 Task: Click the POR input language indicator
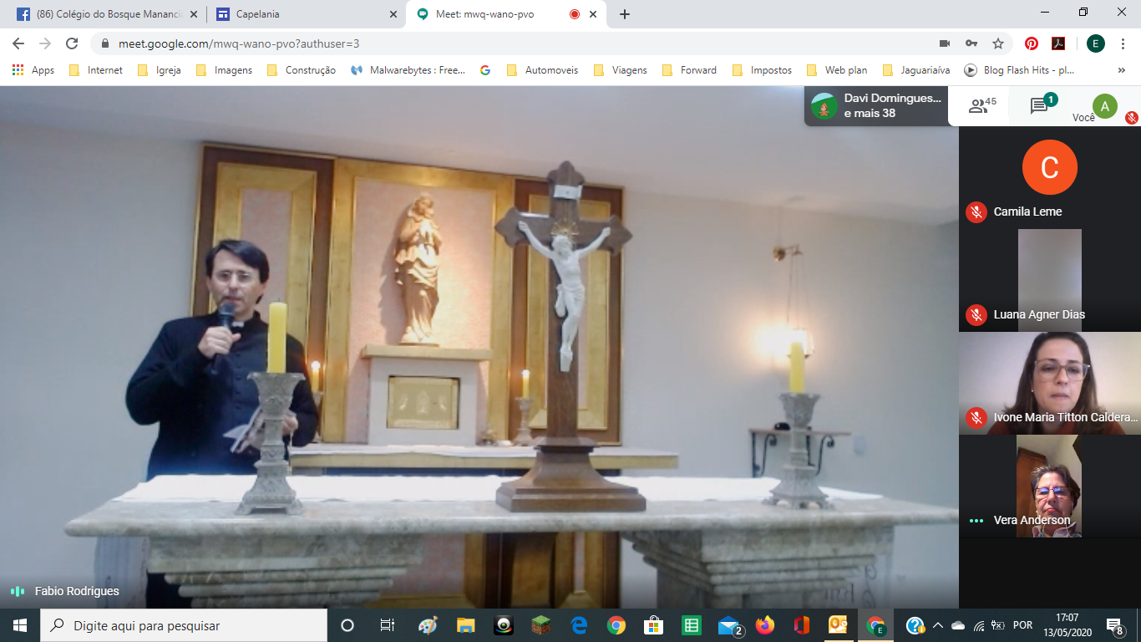pyautogui.click(x=1022, y=625)
